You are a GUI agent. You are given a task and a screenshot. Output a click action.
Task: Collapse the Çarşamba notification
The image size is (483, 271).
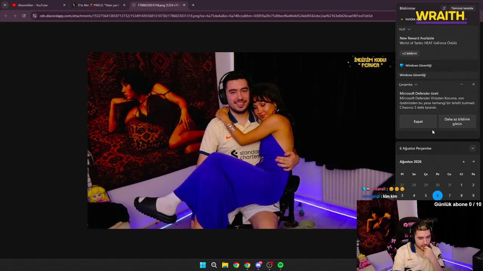pos(416,85)
